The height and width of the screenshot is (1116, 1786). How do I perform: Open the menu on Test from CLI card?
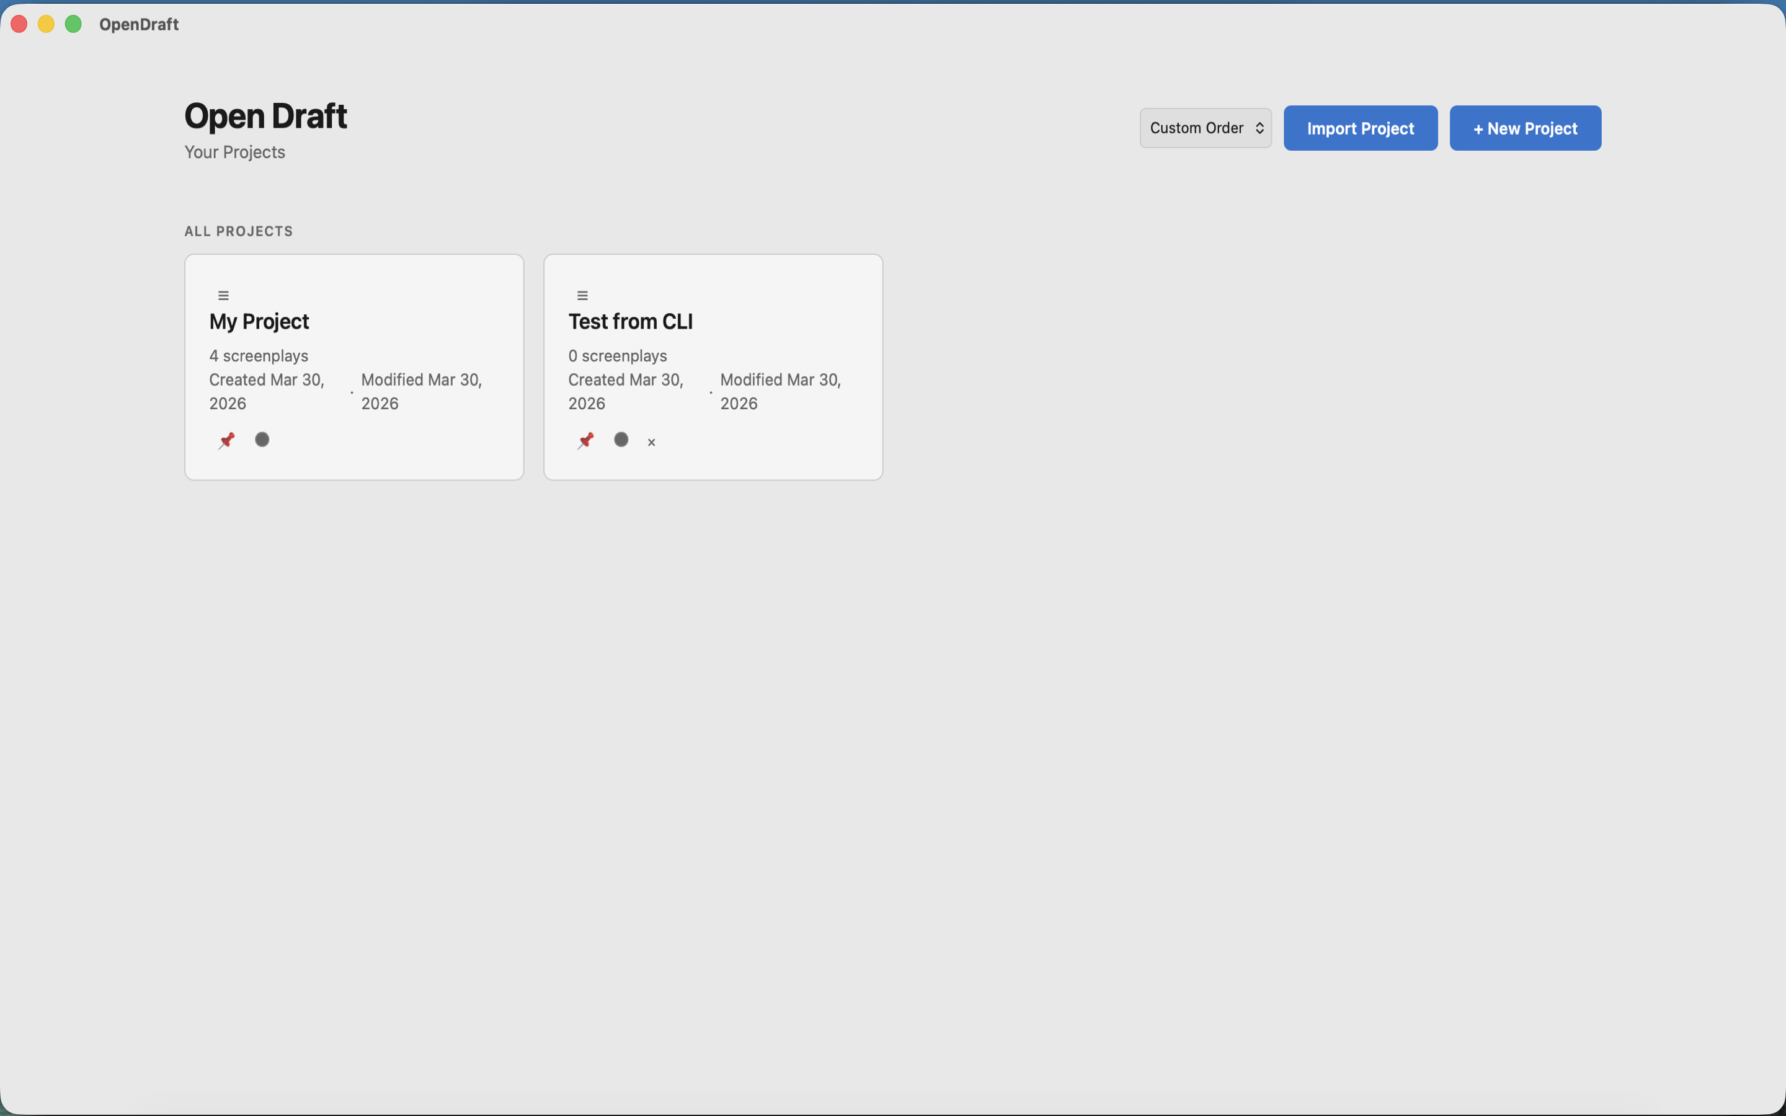point(582,294)
